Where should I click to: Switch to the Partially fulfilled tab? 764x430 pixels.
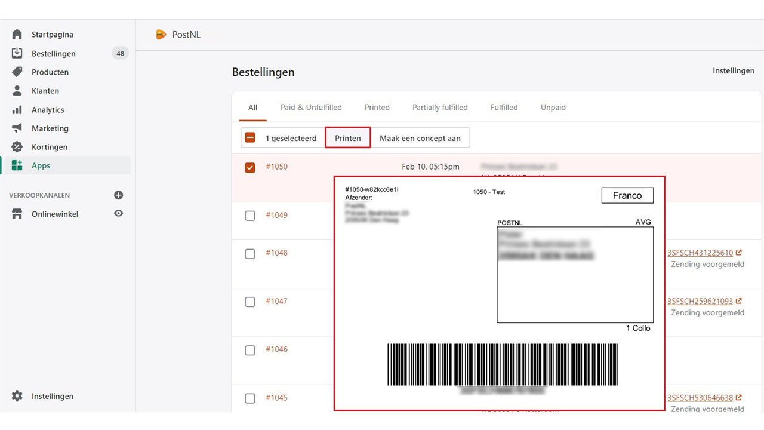tap(440, 107)
